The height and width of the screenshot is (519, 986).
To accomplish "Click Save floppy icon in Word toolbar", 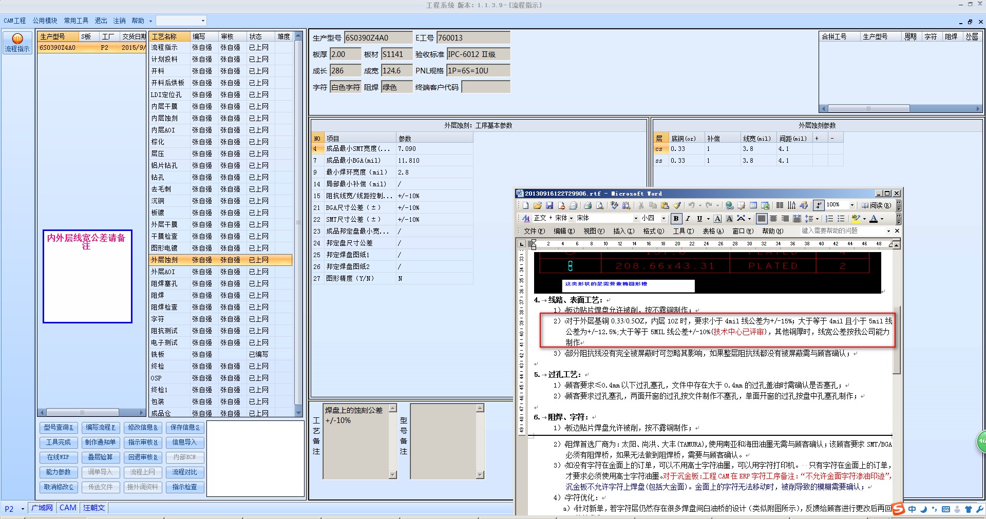I will click(x=549, y=205).
